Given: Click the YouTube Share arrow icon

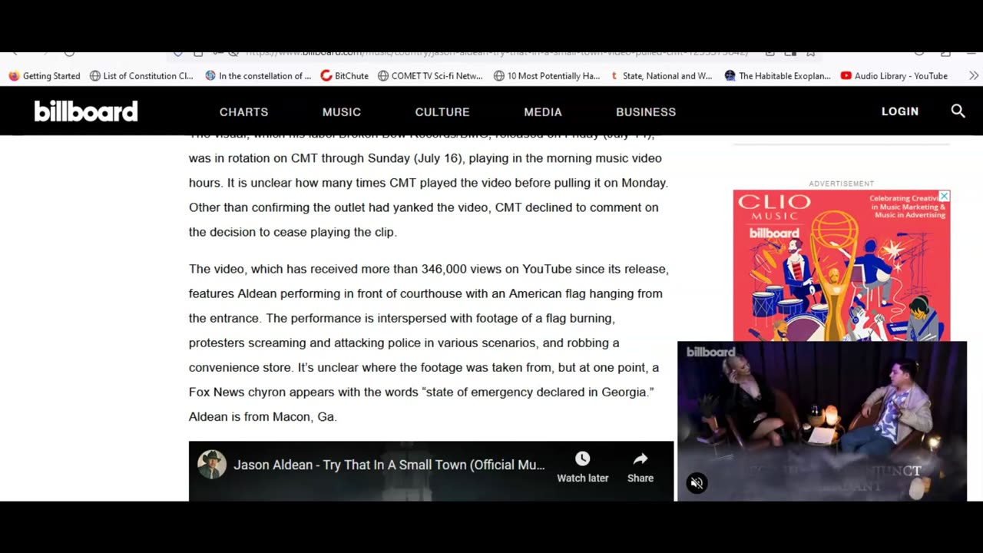Looking at the screenshot, I should pos(640,459).
